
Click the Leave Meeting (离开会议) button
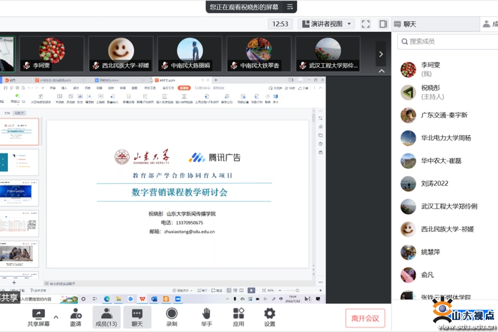point(365,318)
